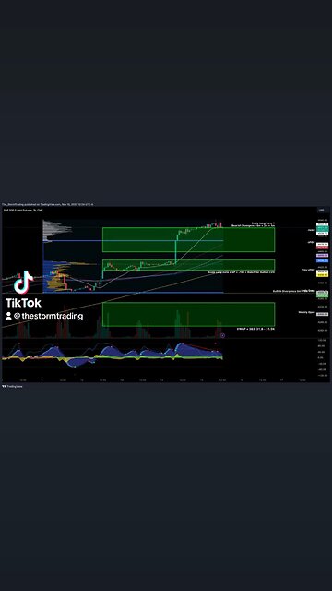Screen dimensions: 332x591
Task: Open the @thestormtrading profile handle
Action: 48,316
